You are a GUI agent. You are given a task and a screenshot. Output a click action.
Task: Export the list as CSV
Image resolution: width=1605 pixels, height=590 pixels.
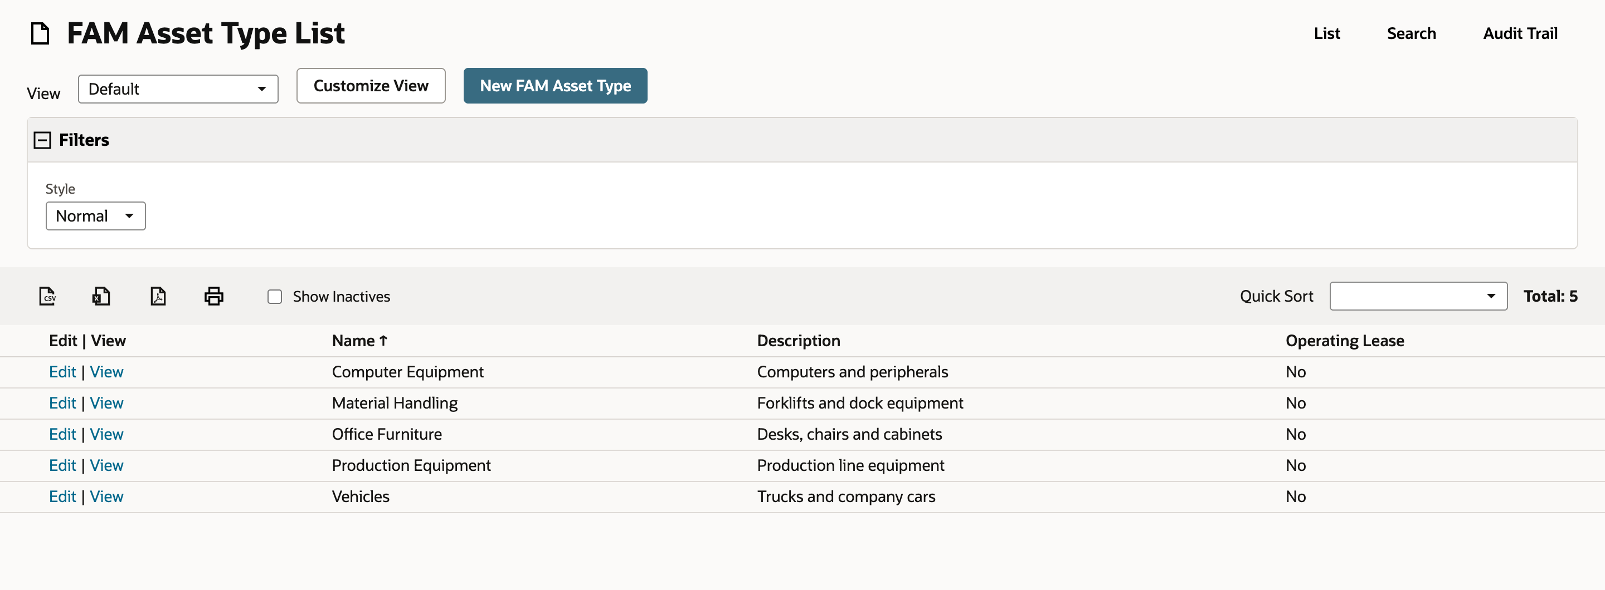[47, 296]
